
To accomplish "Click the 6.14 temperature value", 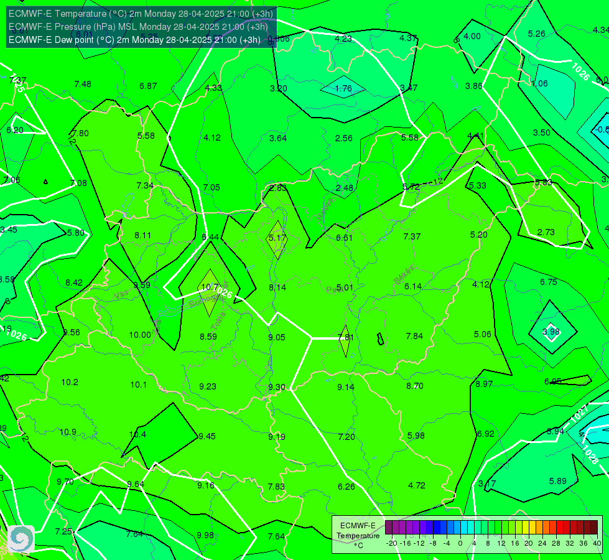I will tap(413, 286).
